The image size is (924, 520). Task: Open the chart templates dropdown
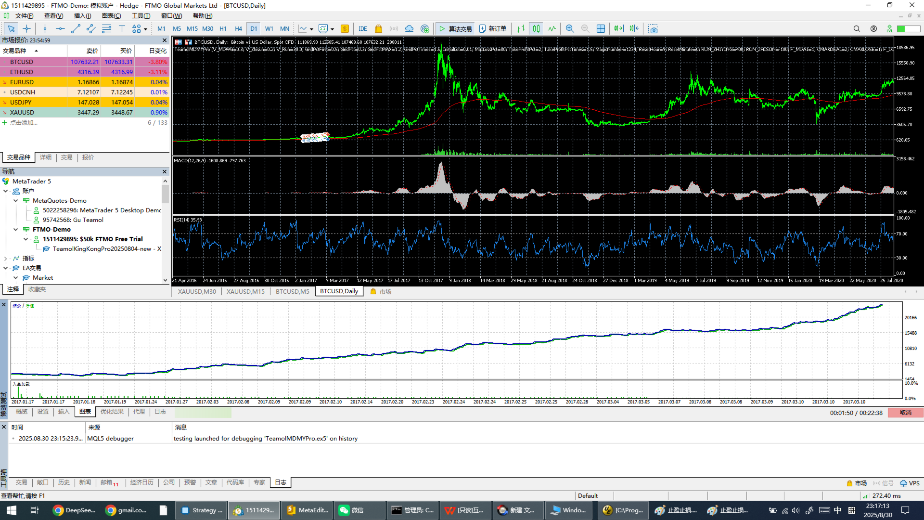coord(332,29)
